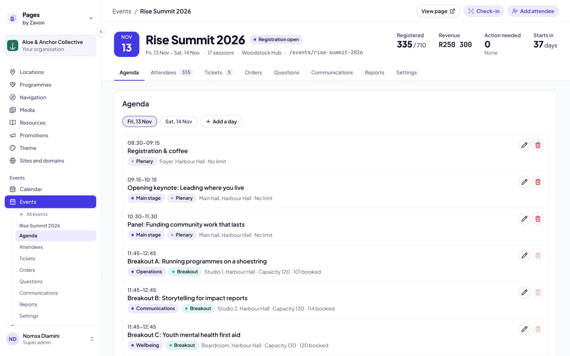Image resolution: width=570 pixels, height=356 pixels.
Task: Click Add attendee
Action: [x=533, y=11]
